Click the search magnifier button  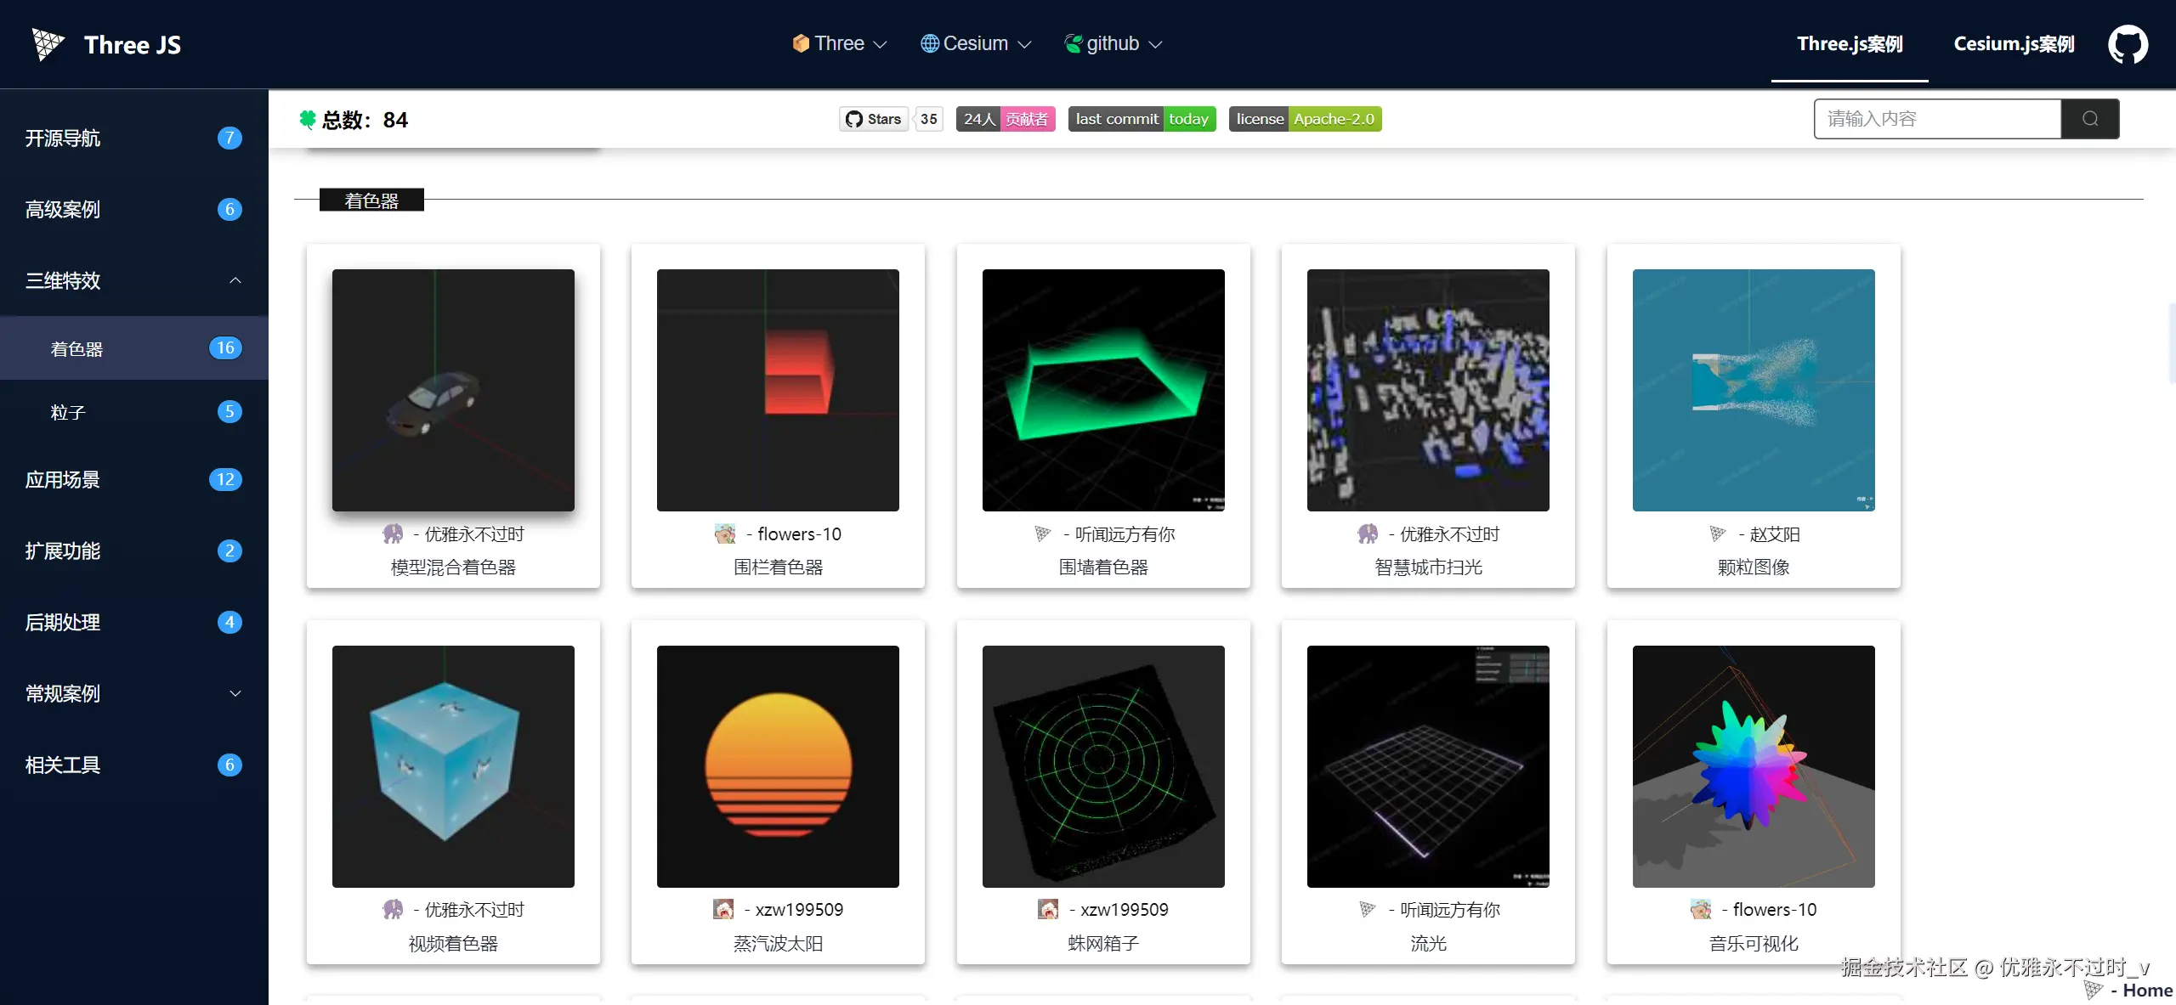(x=2089, y=119)
